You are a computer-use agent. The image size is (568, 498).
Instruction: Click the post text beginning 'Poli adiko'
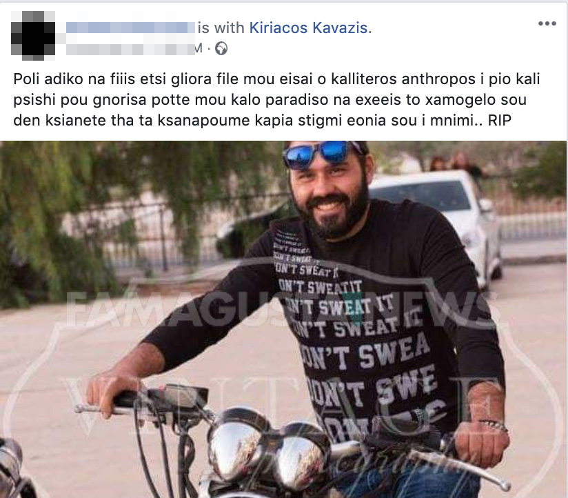[x=276, y=100]
